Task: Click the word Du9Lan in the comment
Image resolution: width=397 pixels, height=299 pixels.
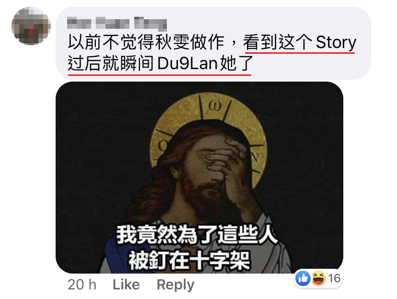Action: 187,63
